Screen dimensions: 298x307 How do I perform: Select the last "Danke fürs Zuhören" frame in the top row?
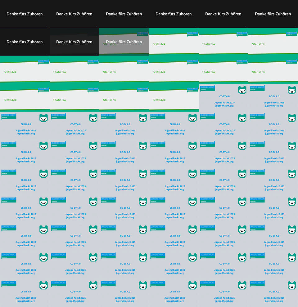point(273,14)
